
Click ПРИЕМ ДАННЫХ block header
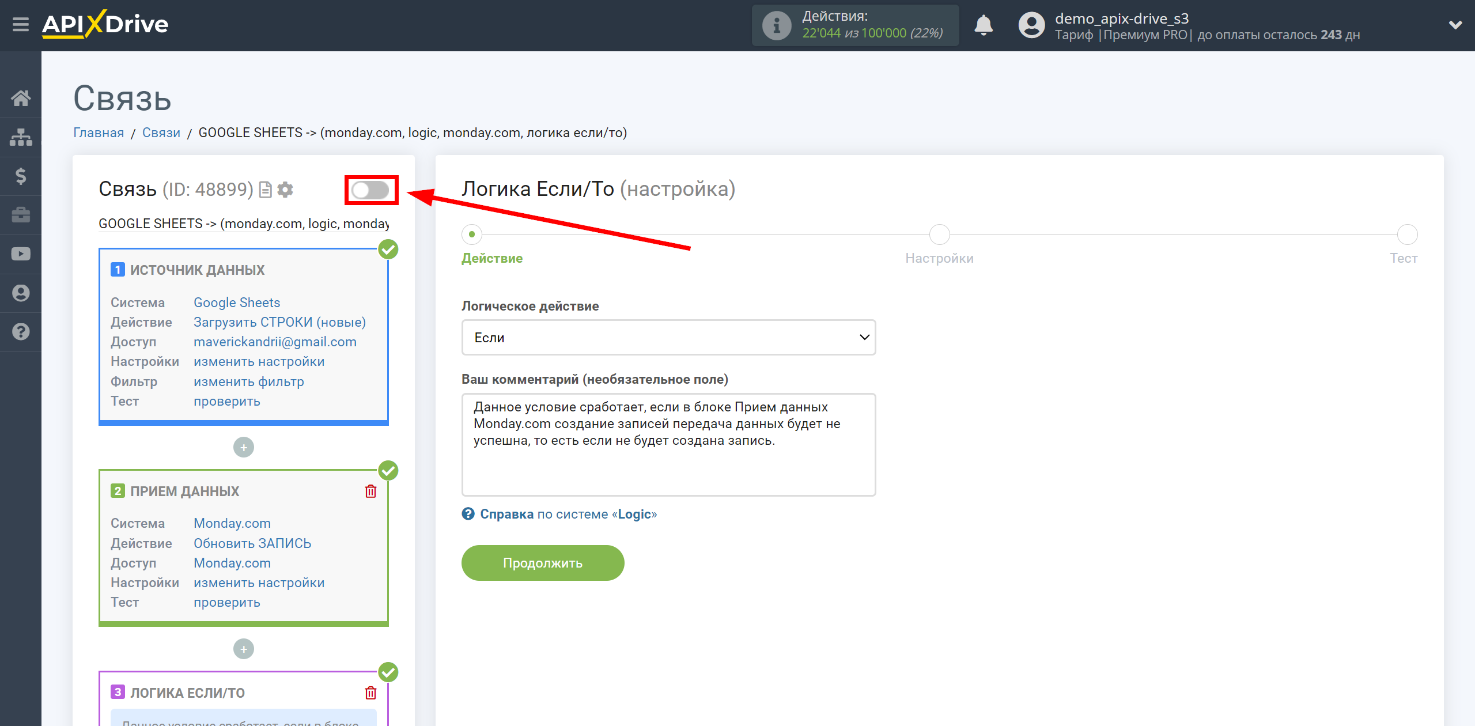[184, 491]
